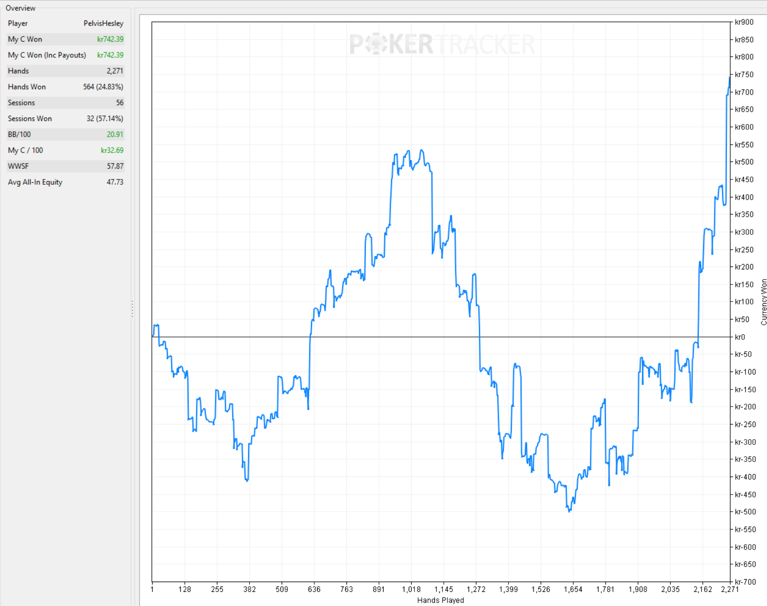Select the "Hands" row label
767x606 pixels.
coord(18,71)
